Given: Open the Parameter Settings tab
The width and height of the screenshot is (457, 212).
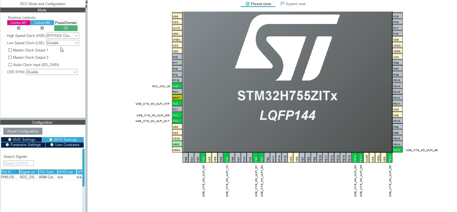Looking at the screenshot, I should click(x=23, y=145).
